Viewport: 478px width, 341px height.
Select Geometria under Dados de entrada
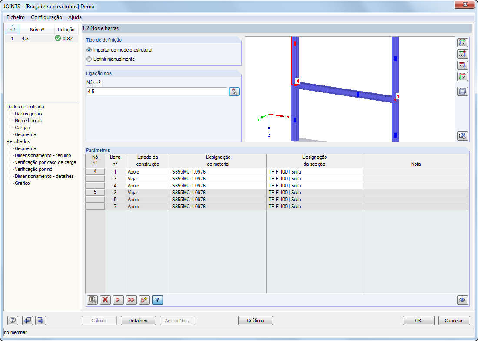point(26,134)
